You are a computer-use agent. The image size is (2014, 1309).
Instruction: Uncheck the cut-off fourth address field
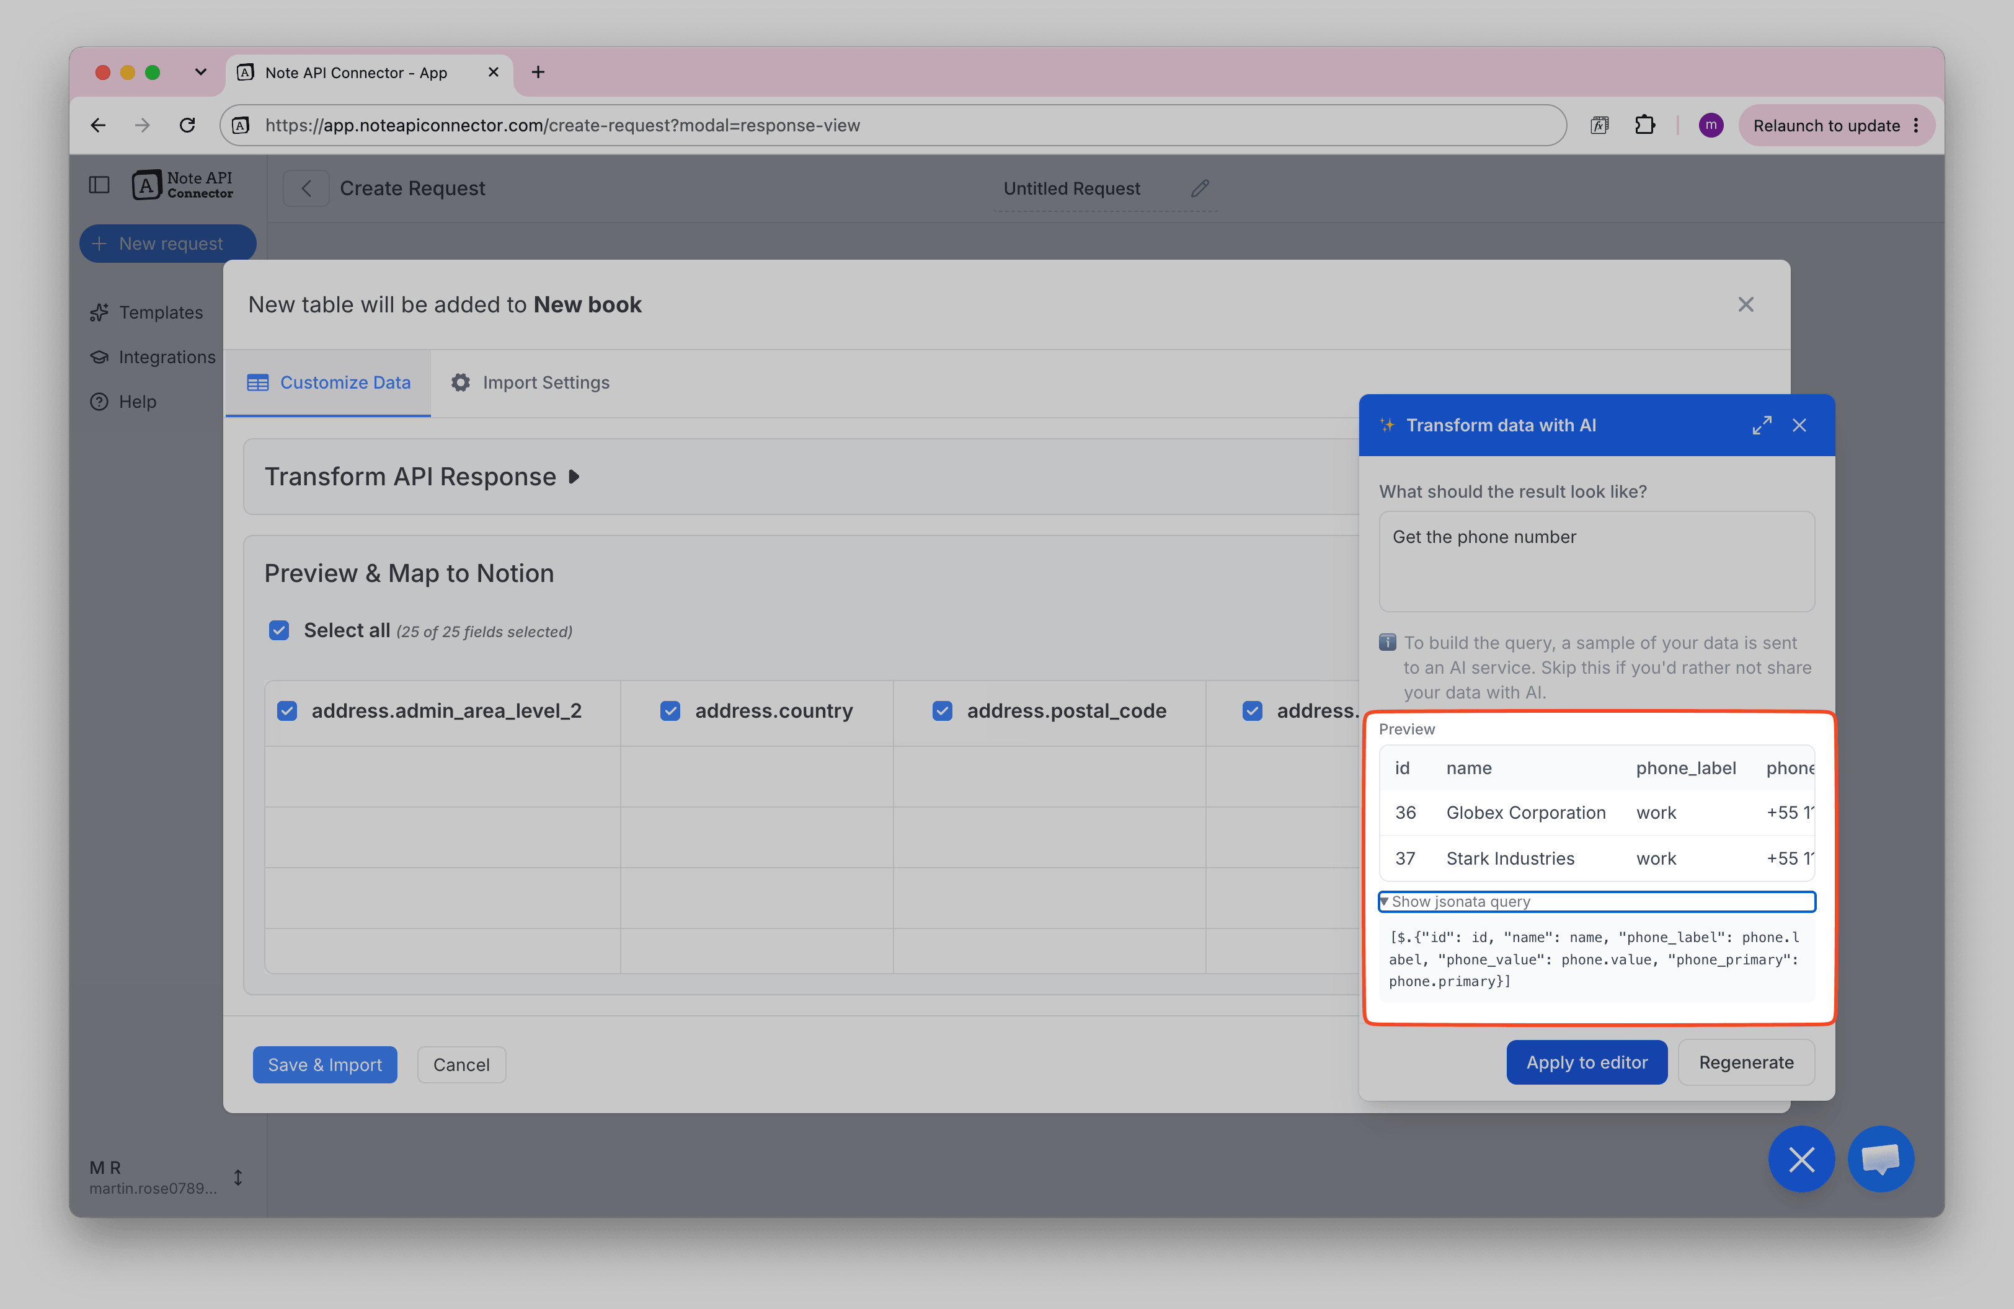click(x=1253, y=711)
